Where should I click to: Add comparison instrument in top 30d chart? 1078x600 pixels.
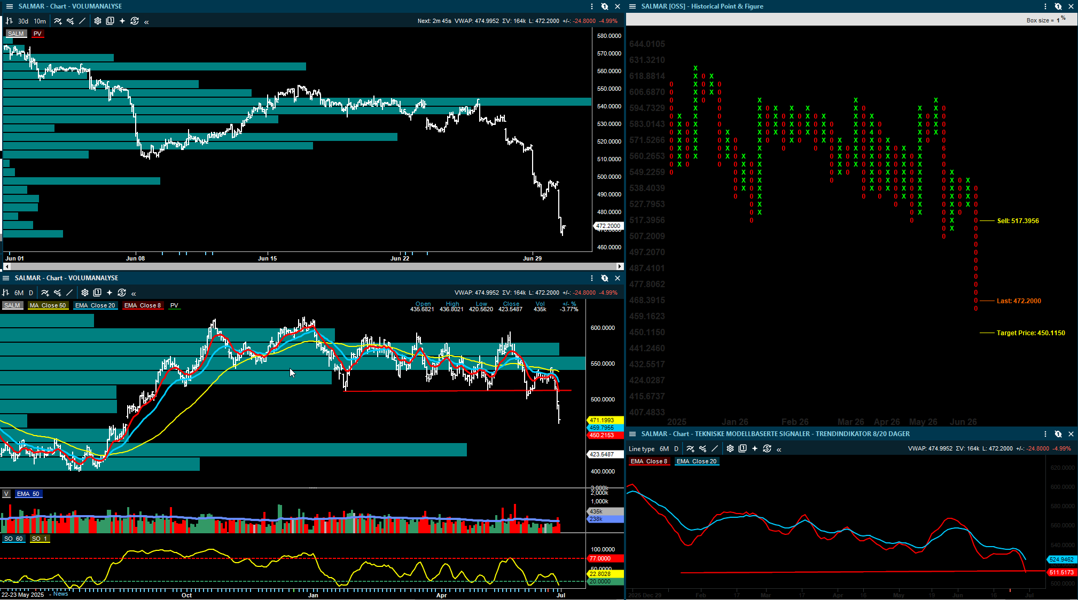pyautogui.click(x=70, y=21)
